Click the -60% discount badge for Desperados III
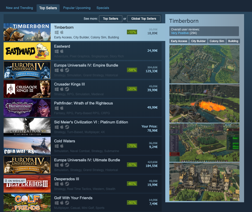The width and height of the screenshot is (252, 212). coord(132,184)
